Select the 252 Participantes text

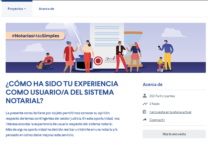tap(162, 96)
